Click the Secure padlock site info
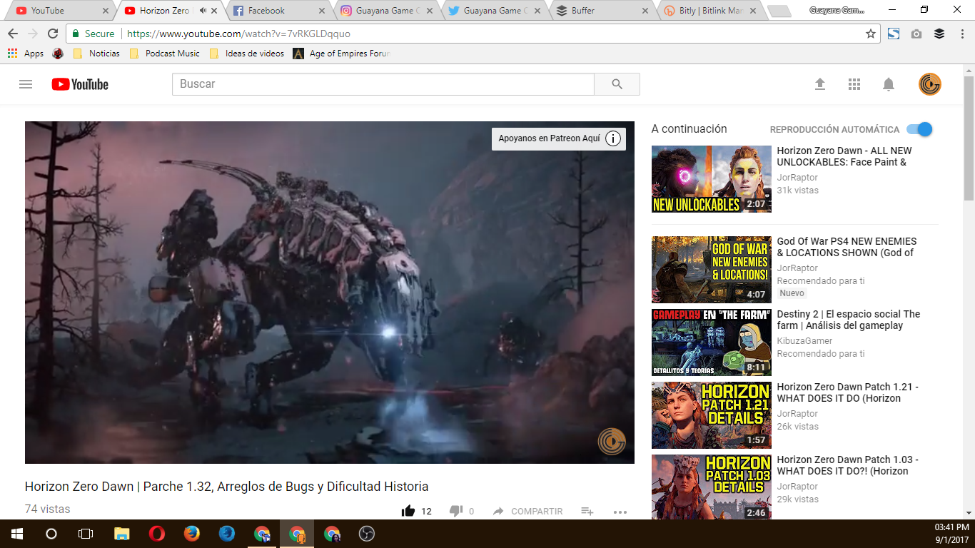Viewport: 975px width, 548px height. 92,34
